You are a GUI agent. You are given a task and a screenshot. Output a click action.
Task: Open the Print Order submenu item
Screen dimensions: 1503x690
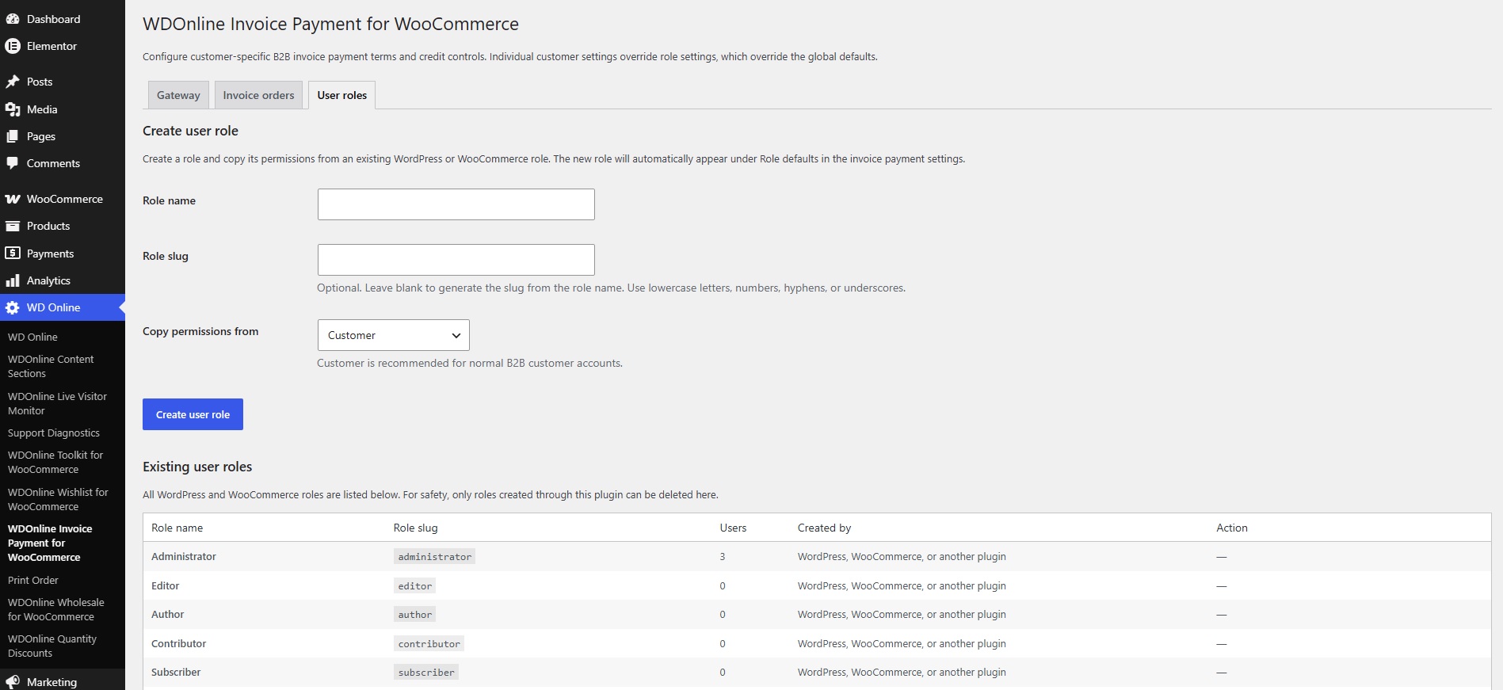(33, 580)
